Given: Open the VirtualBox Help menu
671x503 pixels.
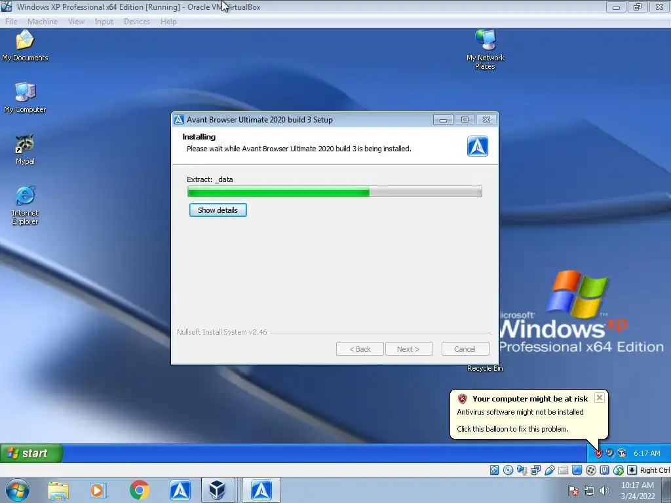Looking at the screenshot, I should click(168, 22).
